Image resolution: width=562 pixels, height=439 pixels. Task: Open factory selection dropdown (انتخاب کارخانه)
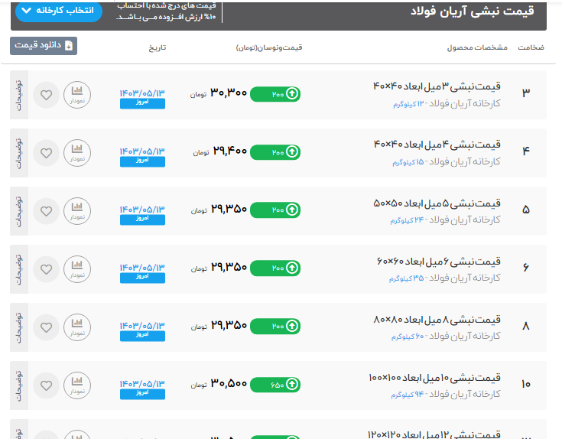[x=58, y=11]
